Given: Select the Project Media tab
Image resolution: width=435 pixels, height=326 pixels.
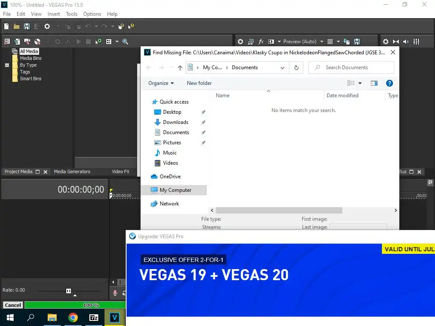Looking at the screenshot, I should click(18, 171).
